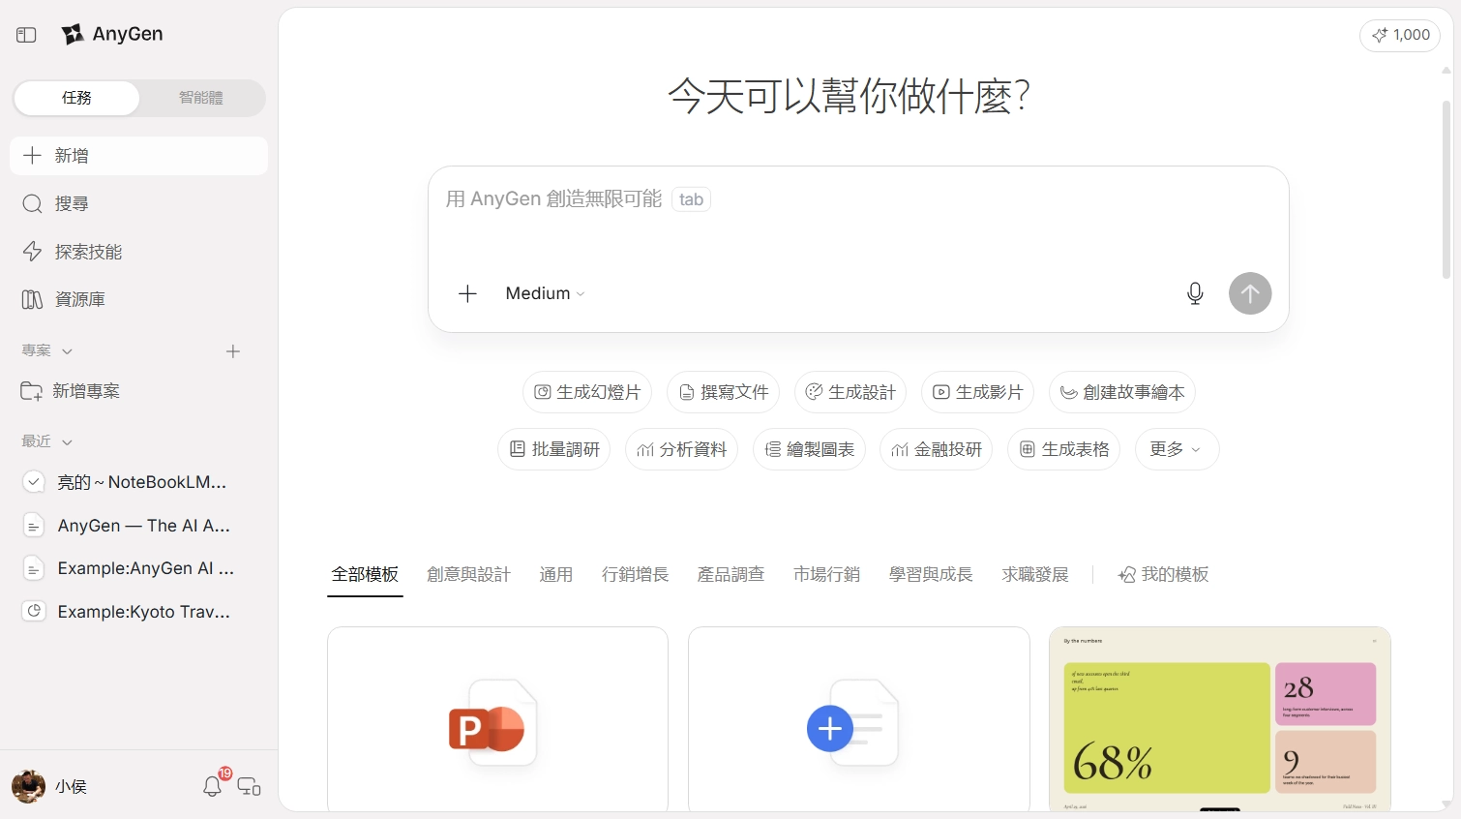1461x819 pixels.
Task: Click the send arrow button
Action: click(1250, 293)
